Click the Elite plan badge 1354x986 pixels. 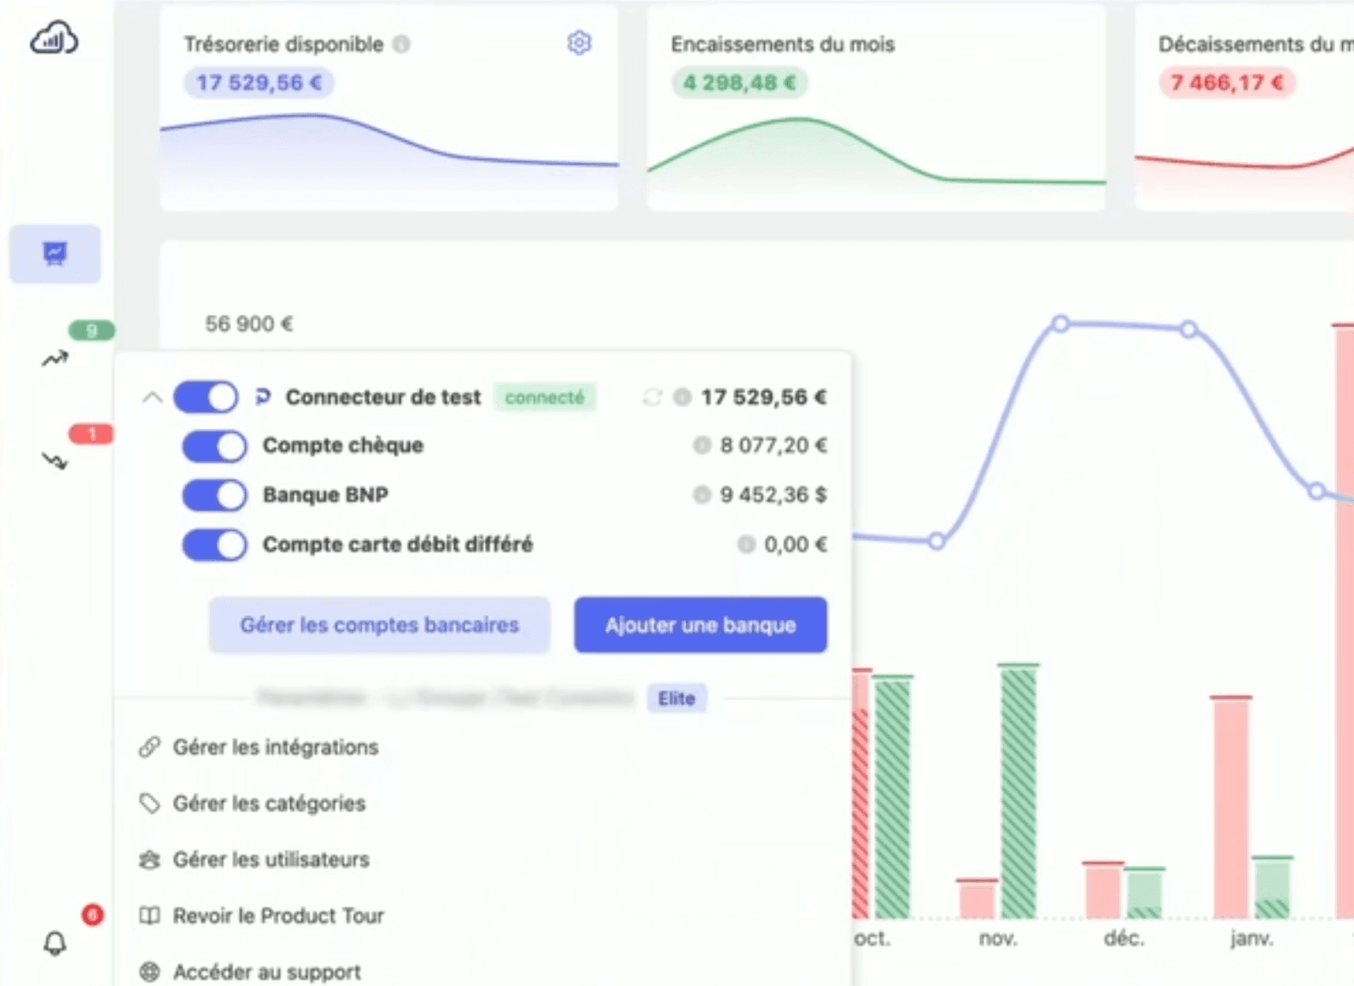point(676,698)
